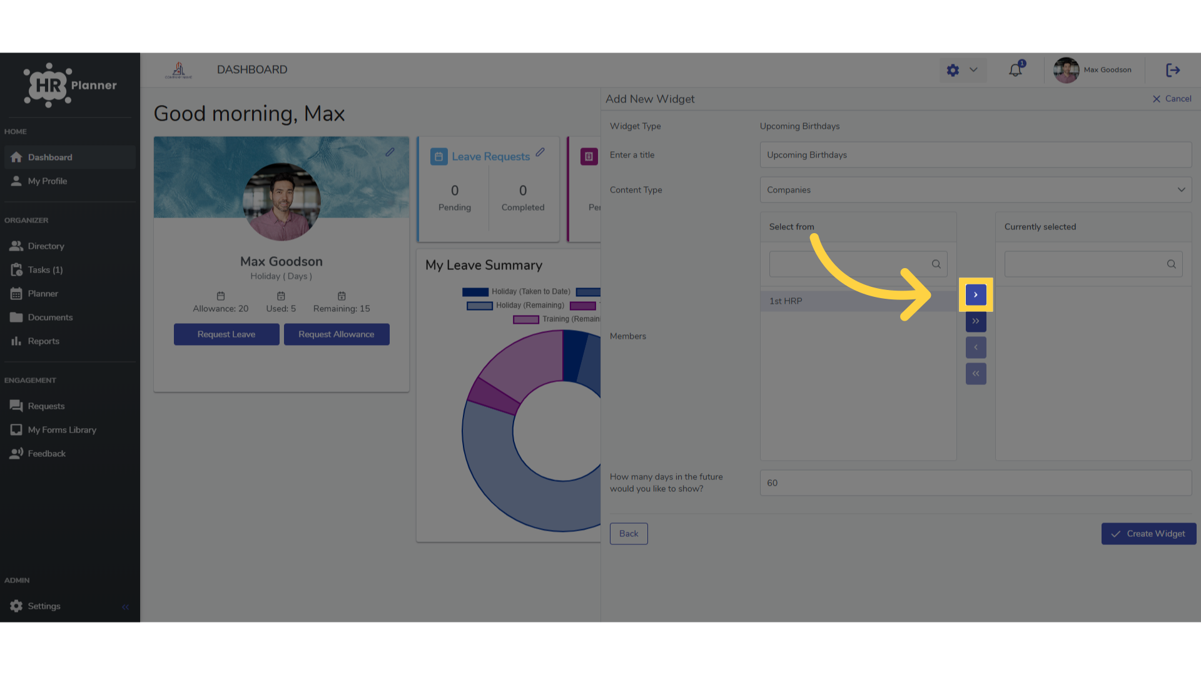Screen dimensions: 1201x675
Task: Select 1st HRP in Select from list
Action: 858,301
